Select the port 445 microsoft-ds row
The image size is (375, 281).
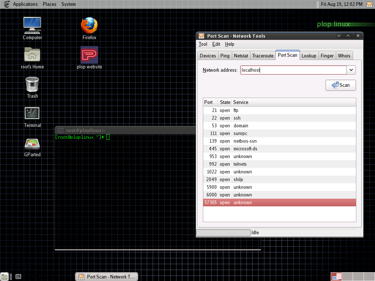279,149
